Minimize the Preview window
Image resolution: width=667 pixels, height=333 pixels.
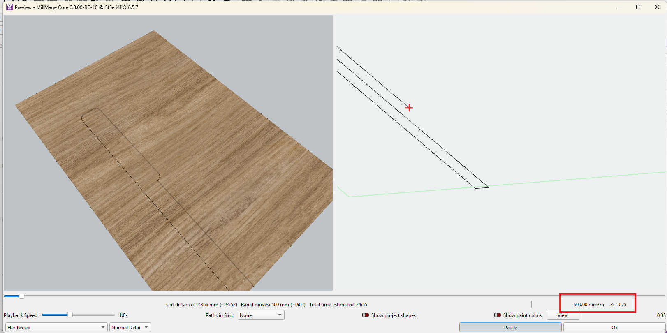pyautogui.click(x=620, y=7)
